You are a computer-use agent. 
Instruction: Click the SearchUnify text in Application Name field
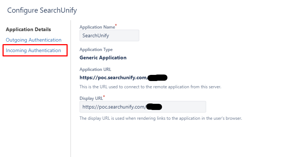[x=95, y=36]
